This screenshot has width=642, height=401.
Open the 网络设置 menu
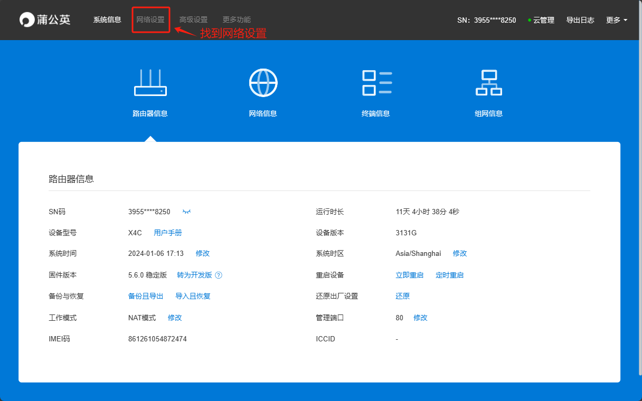pos(150,20)
